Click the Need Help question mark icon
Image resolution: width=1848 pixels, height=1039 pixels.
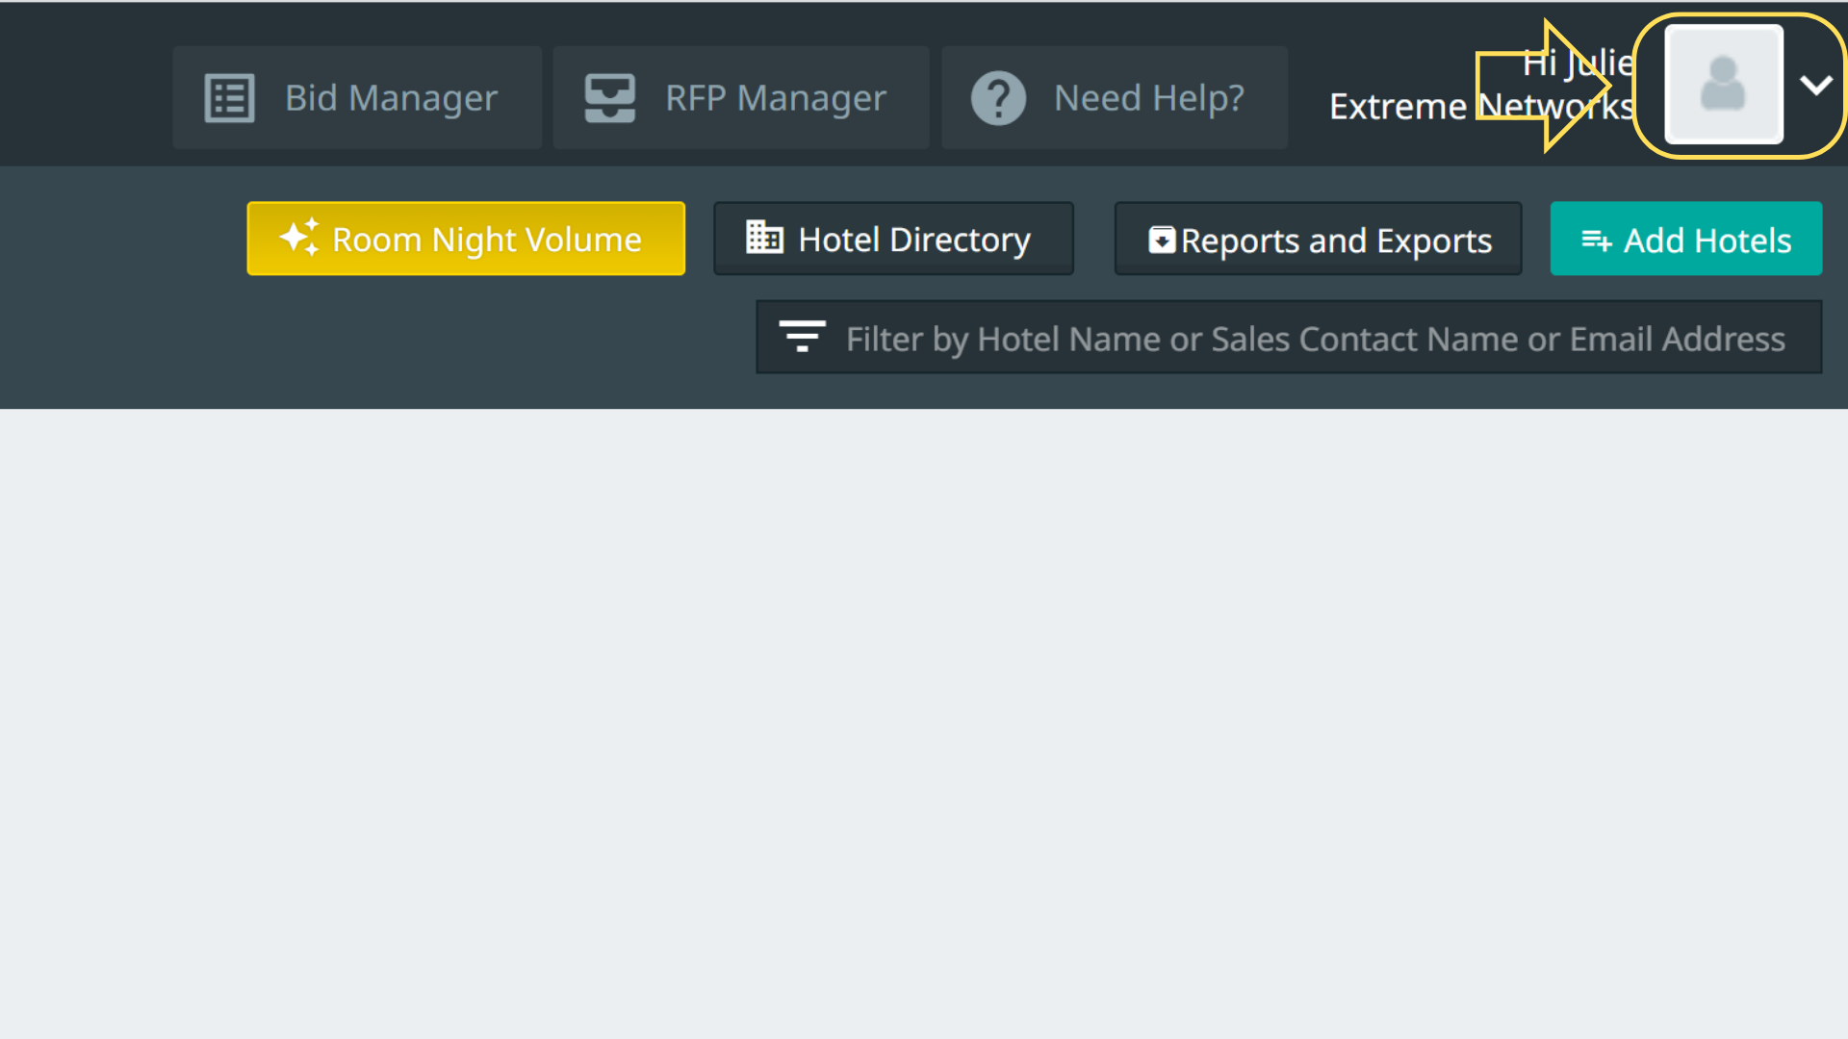click(998, 98)
